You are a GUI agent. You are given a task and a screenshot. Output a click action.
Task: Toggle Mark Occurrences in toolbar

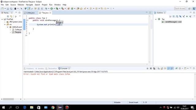click(x=29, y=9)
